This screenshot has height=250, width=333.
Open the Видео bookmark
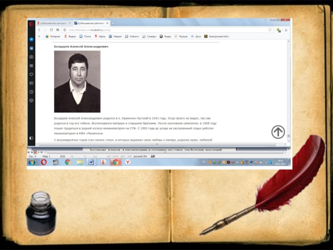(165, 36)
